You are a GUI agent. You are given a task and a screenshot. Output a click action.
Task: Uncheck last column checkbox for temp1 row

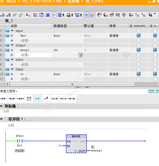click(155, 50)
